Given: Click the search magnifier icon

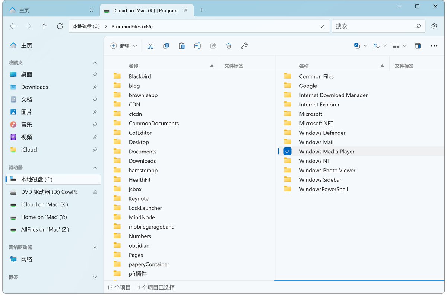Looking at the screenshot, I should pyautogui.click(x=418, y=26).
